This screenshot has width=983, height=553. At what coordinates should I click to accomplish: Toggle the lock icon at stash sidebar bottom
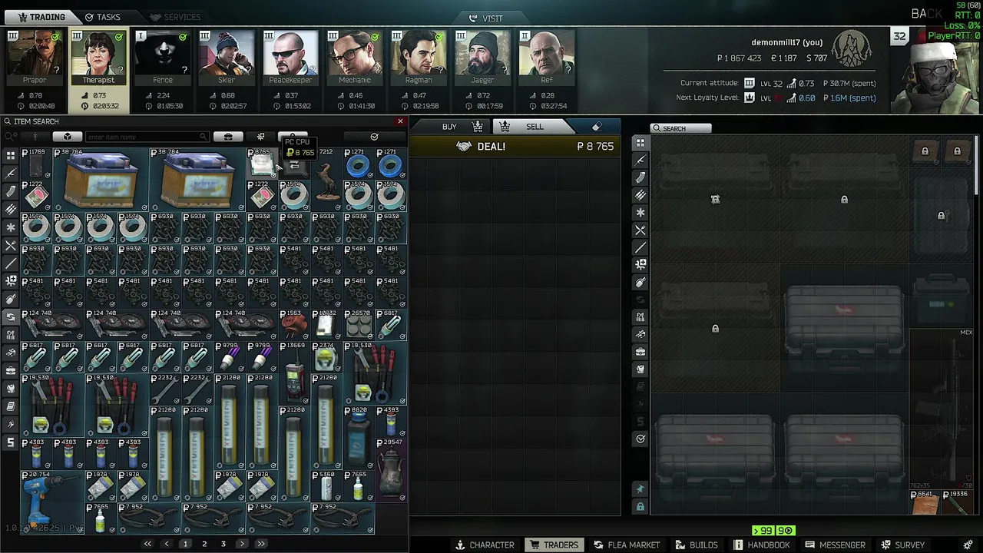pos(640,506)
